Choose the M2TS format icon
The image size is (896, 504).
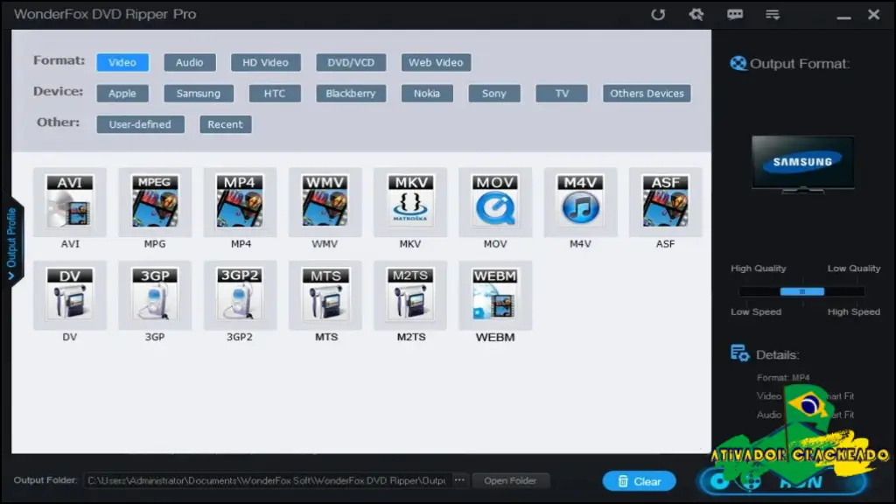point(410,296)
